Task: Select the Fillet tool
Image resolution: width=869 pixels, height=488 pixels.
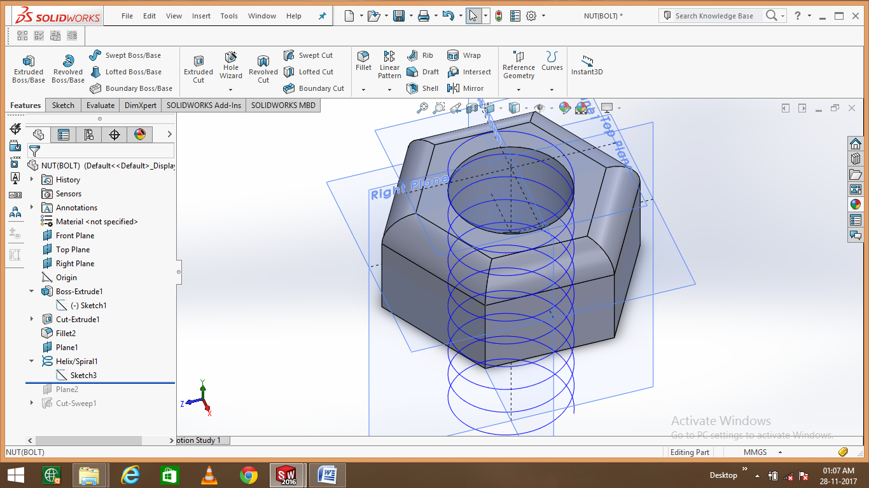Action: [x=363, y=64]
